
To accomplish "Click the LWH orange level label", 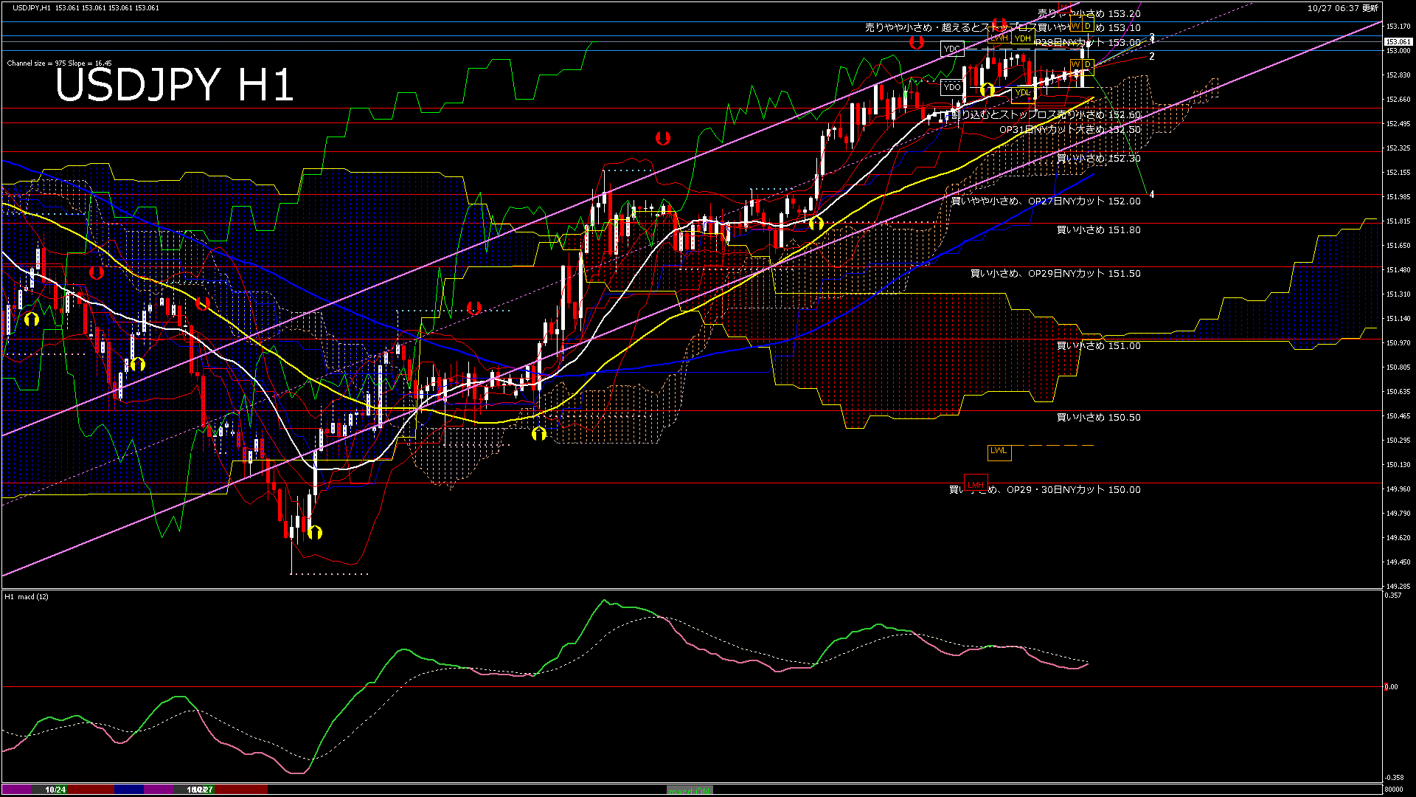I will coord(999,38).
